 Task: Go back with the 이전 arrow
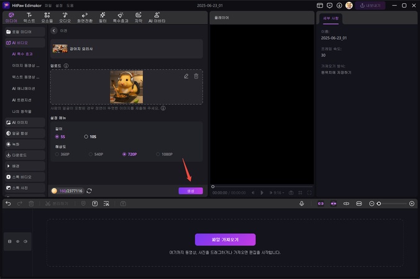point(54,31)
